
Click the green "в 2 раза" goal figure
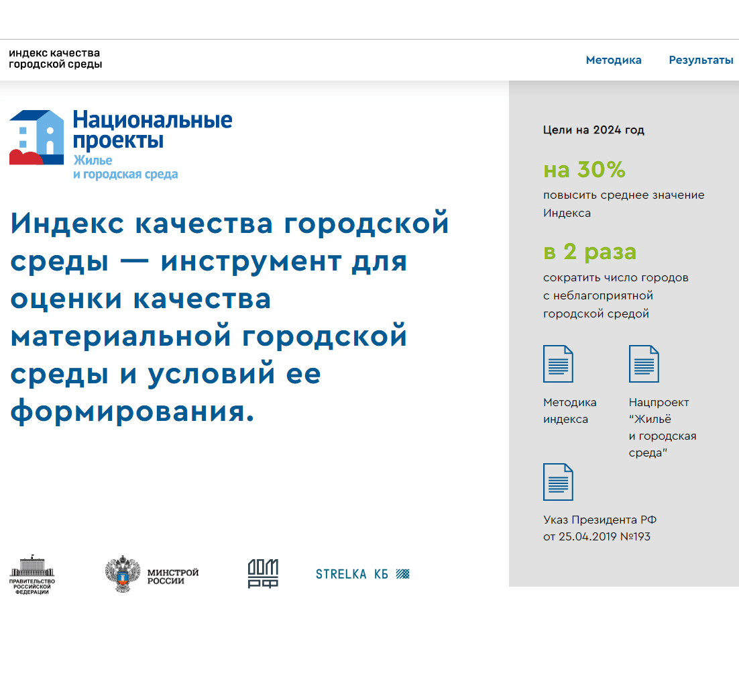(x=589, y=252)
